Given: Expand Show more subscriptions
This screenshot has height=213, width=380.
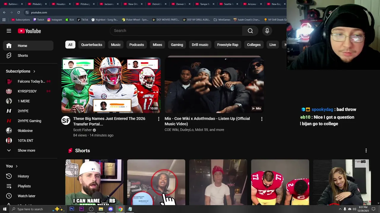Looking at the screenshot, I should point(28,150).
